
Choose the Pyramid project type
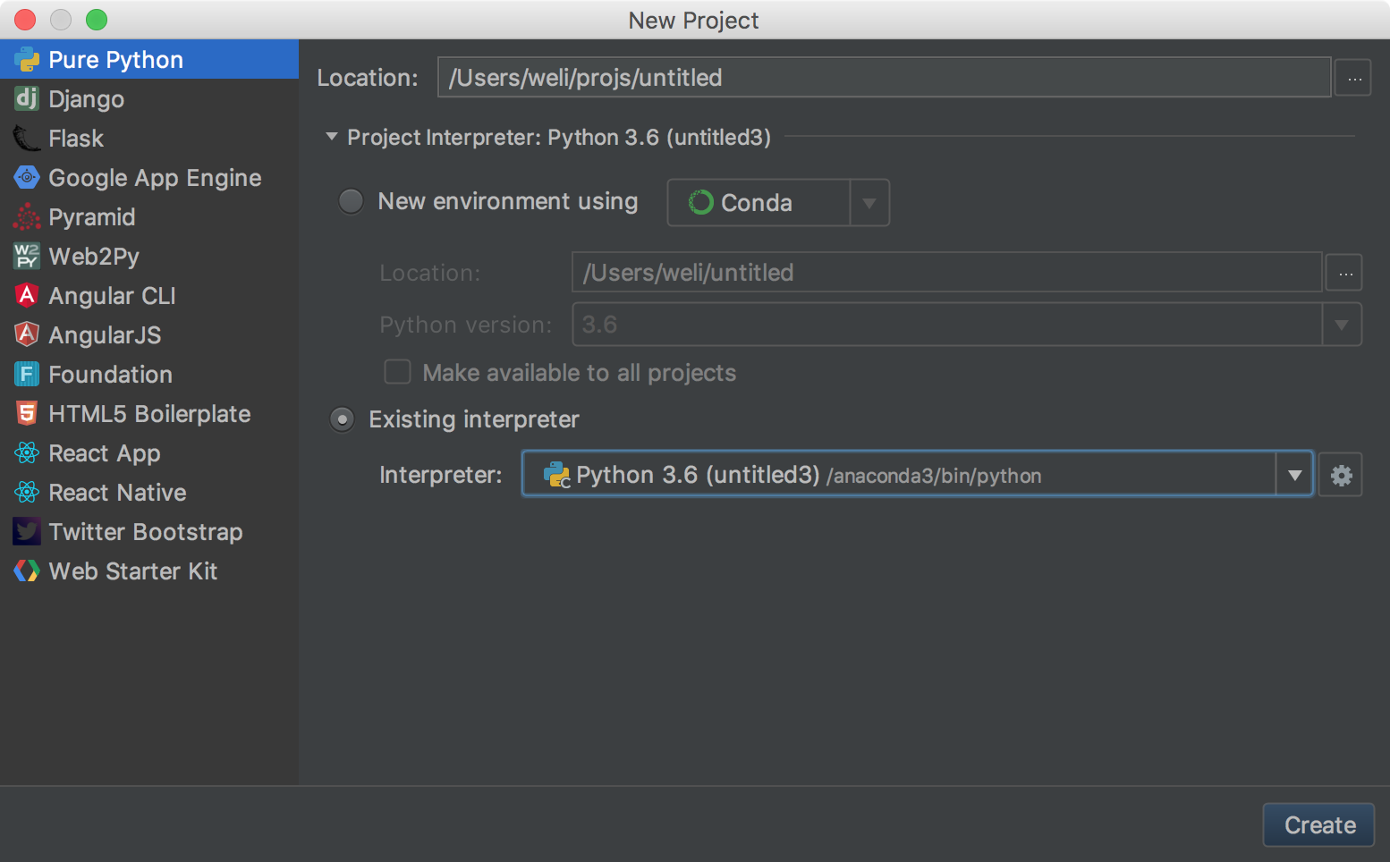tap(149, 216)
